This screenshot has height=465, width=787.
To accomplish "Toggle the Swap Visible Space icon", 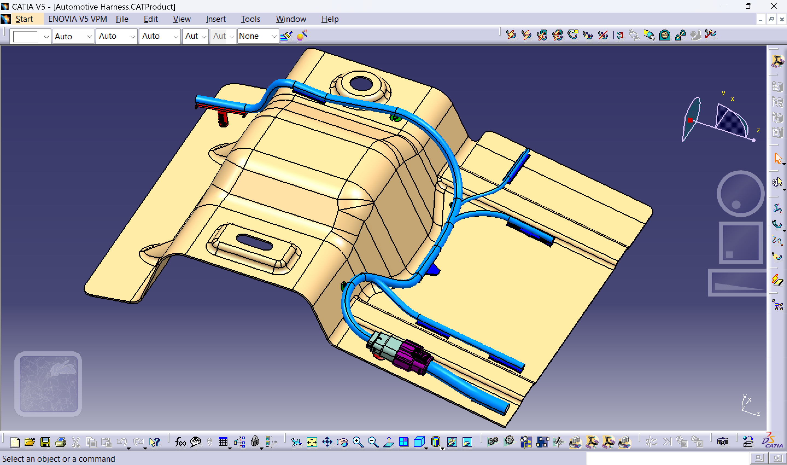I will pos(467,442).
